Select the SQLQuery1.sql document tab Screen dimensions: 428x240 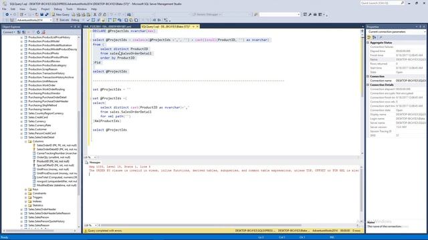click(x=166, y=27)
